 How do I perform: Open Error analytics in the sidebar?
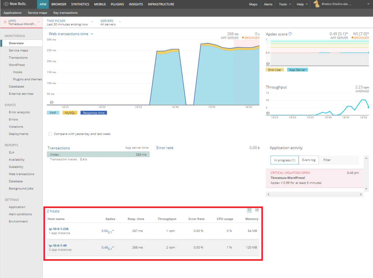tap(19, 112)
